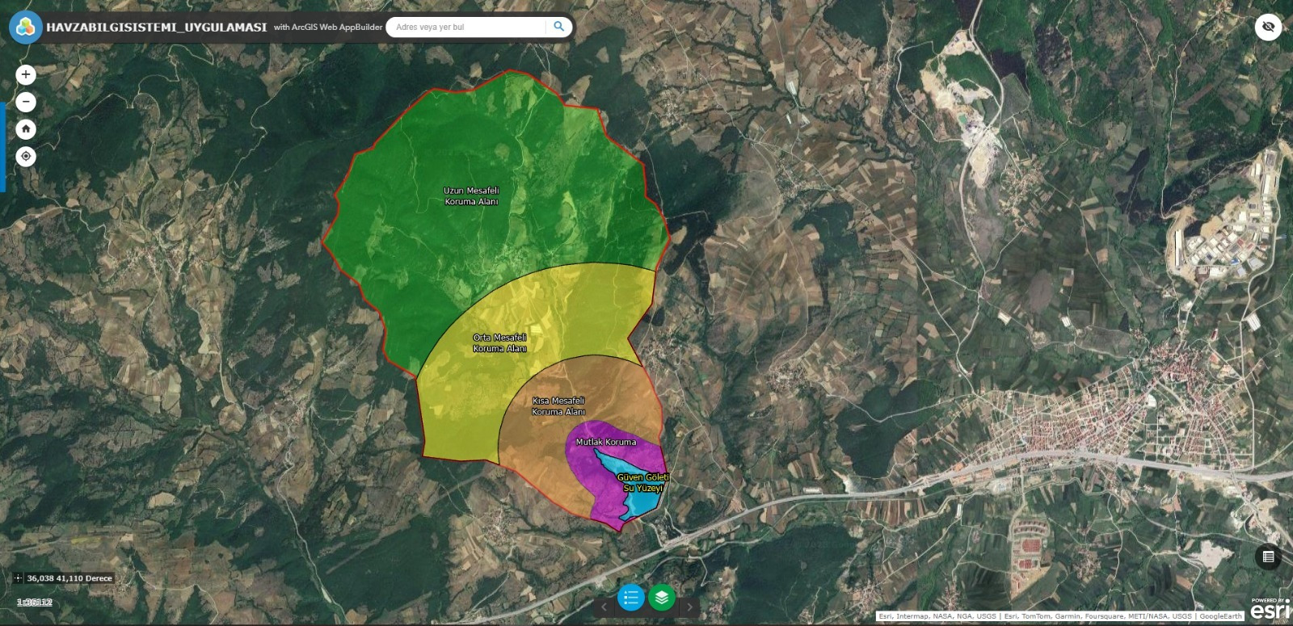Return map to home extent
This screenshot has height=626, width=1293.
tap(26, 129)
